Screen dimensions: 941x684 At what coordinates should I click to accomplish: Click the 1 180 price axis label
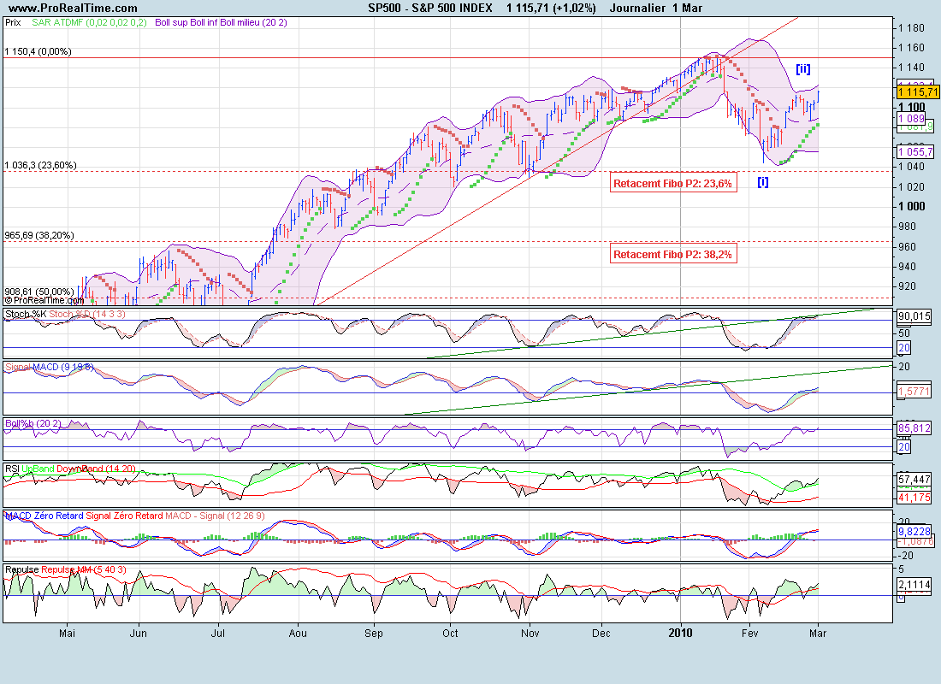pos(911,27)
